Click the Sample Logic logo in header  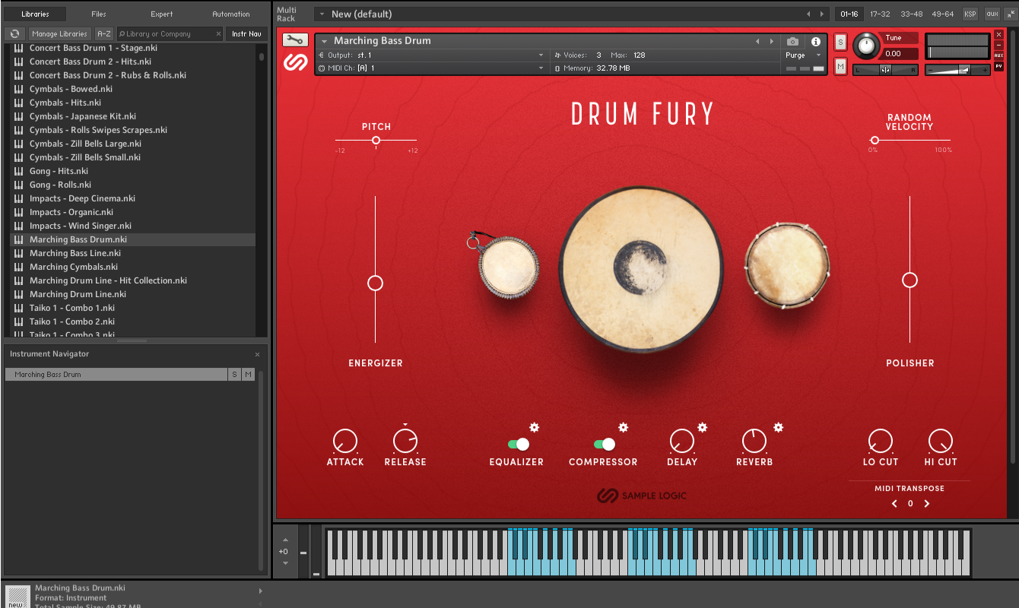(295, 62)
